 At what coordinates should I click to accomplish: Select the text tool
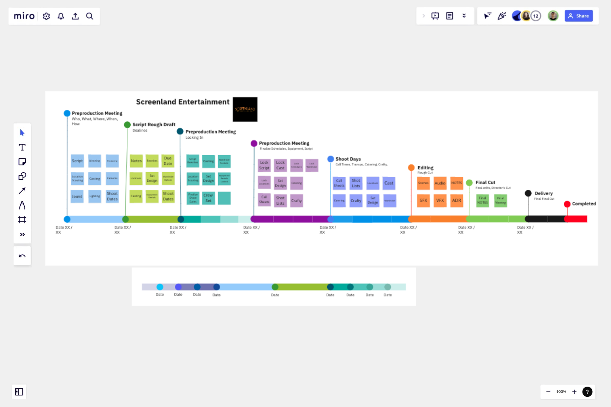22,147
